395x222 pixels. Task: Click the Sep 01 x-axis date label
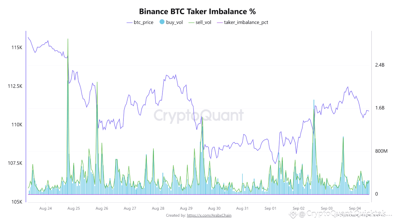click(x=270, y=208)
